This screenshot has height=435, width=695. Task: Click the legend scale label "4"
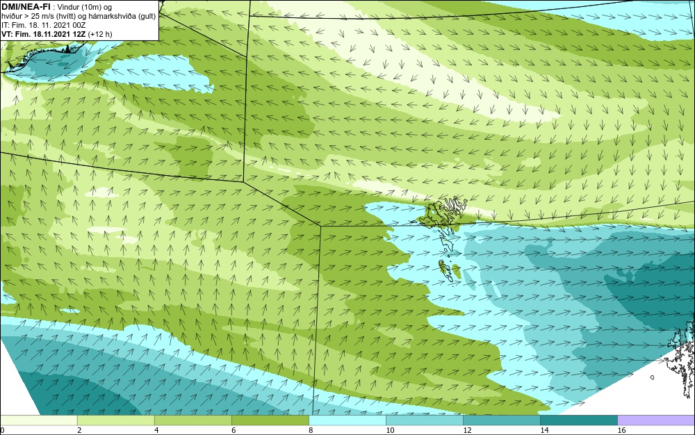(x=156, y=430)
